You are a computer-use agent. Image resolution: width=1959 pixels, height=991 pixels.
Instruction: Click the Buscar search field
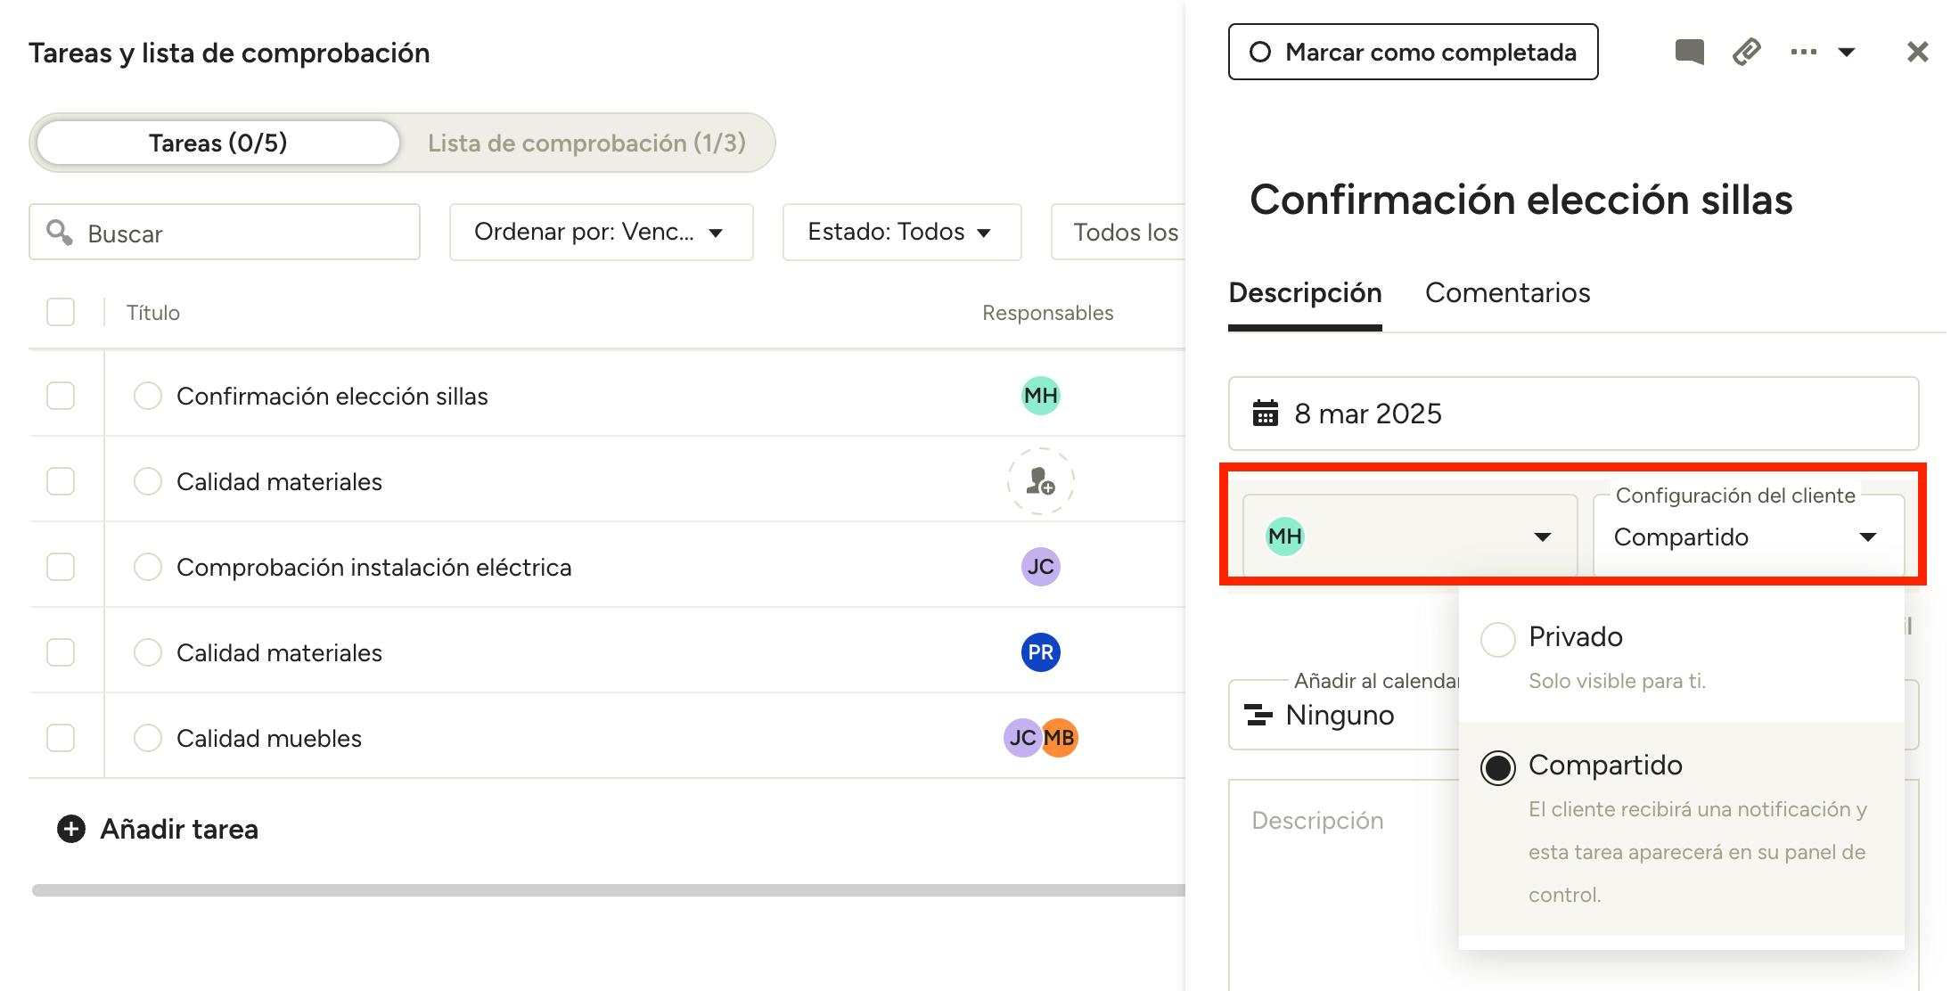pos(241,233)
